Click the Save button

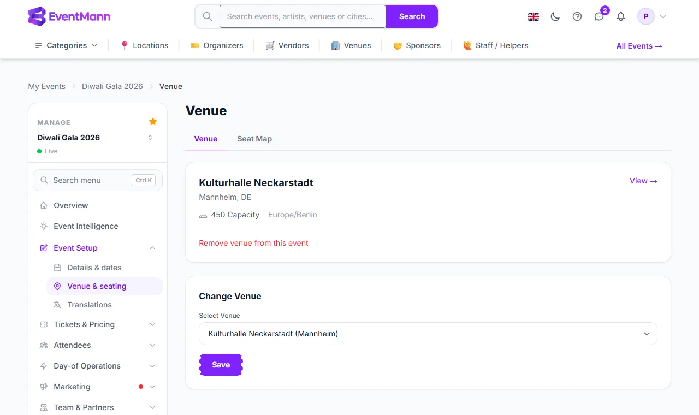pos(221,365)
